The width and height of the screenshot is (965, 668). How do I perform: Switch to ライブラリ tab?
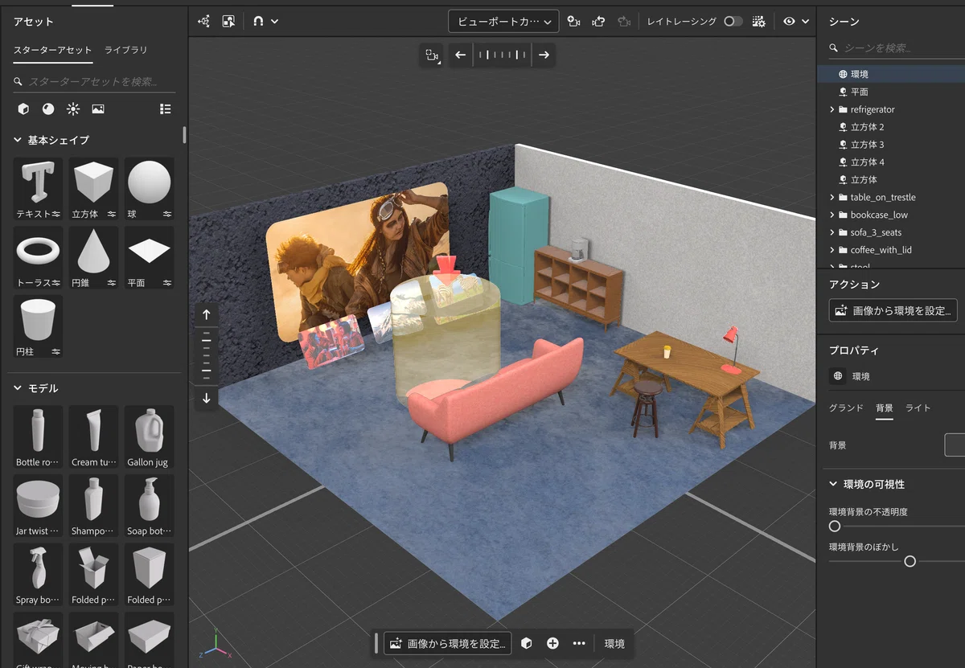tap(126, 50)
